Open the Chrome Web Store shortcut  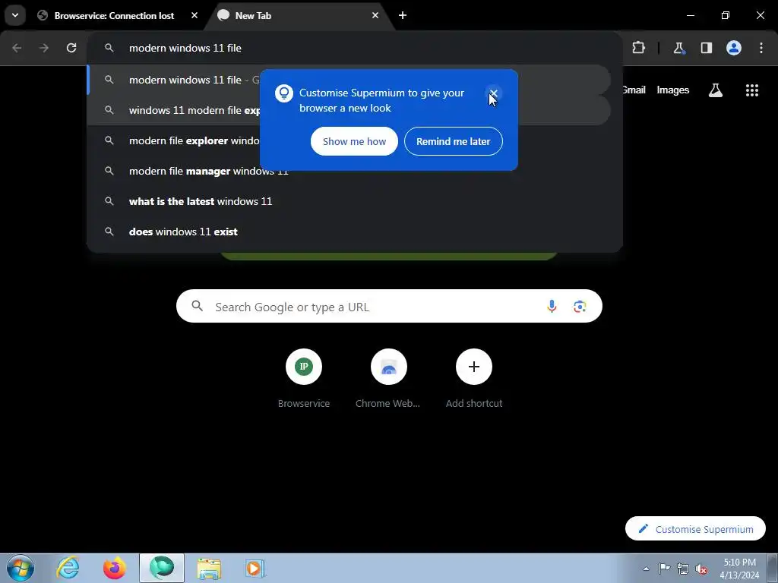(x=388, y=380)
